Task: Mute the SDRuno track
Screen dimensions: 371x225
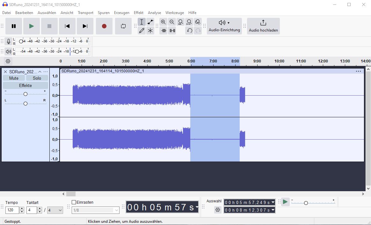Action: (14, 78)
